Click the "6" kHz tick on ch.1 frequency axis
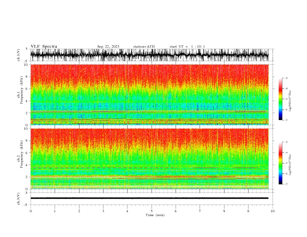 (27, 89)
